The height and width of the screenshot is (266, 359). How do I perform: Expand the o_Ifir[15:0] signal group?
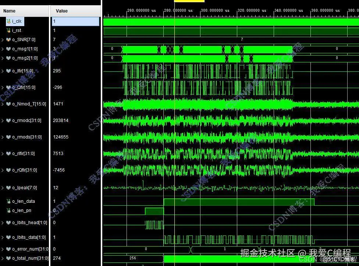(3, 71)
